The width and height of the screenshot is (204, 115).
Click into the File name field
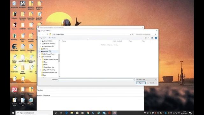click(x=96, y=80)
